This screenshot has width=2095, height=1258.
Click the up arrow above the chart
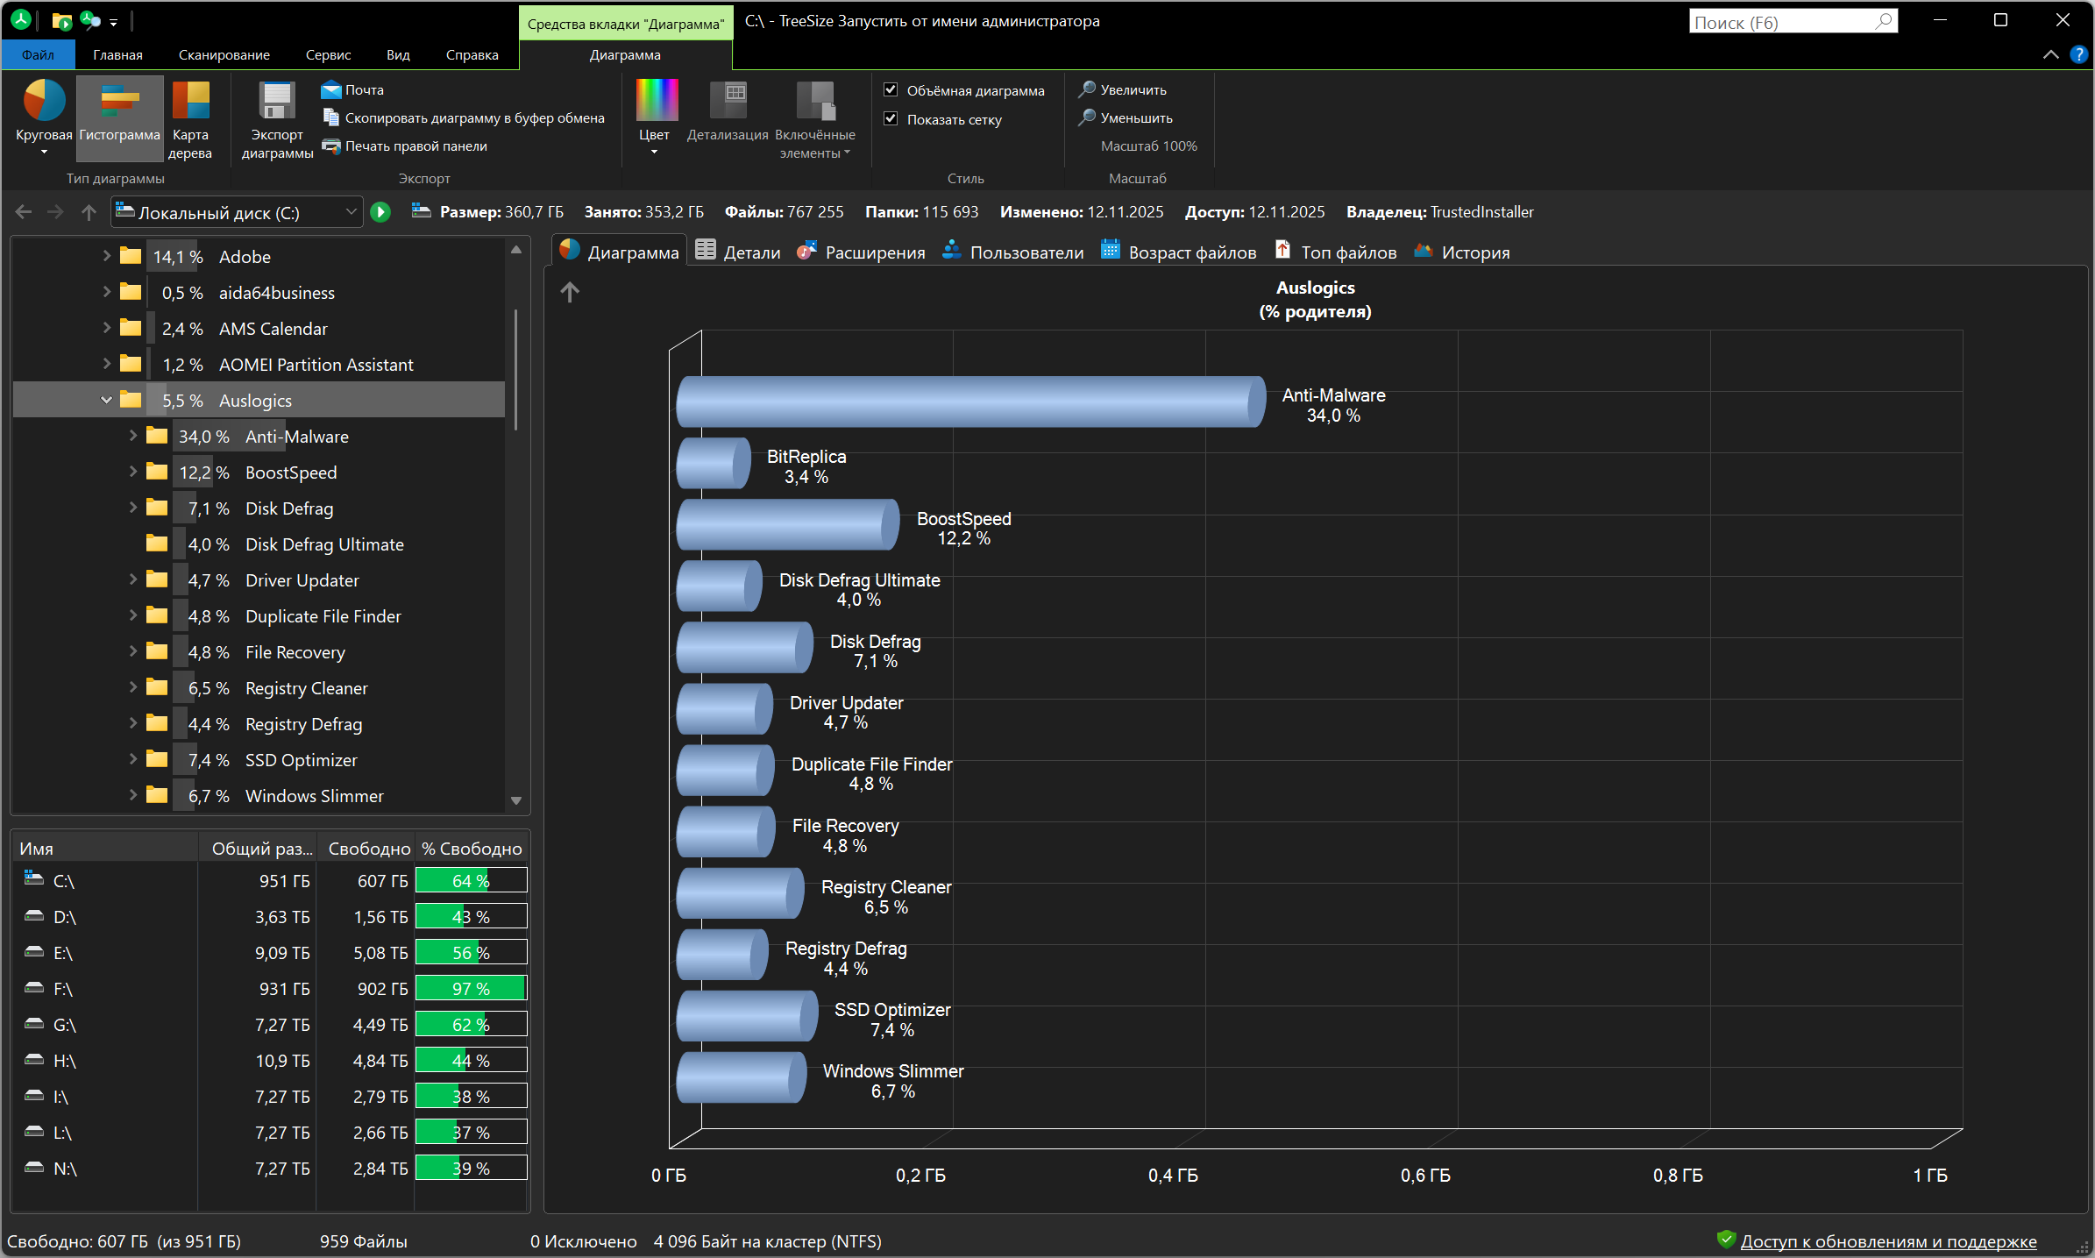pos(570,292)
